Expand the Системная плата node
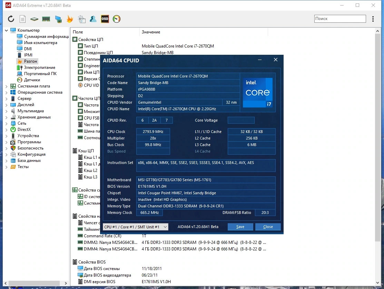Image resolution: width=384 pixels, height=289 pixels. [x=6, y=86]
